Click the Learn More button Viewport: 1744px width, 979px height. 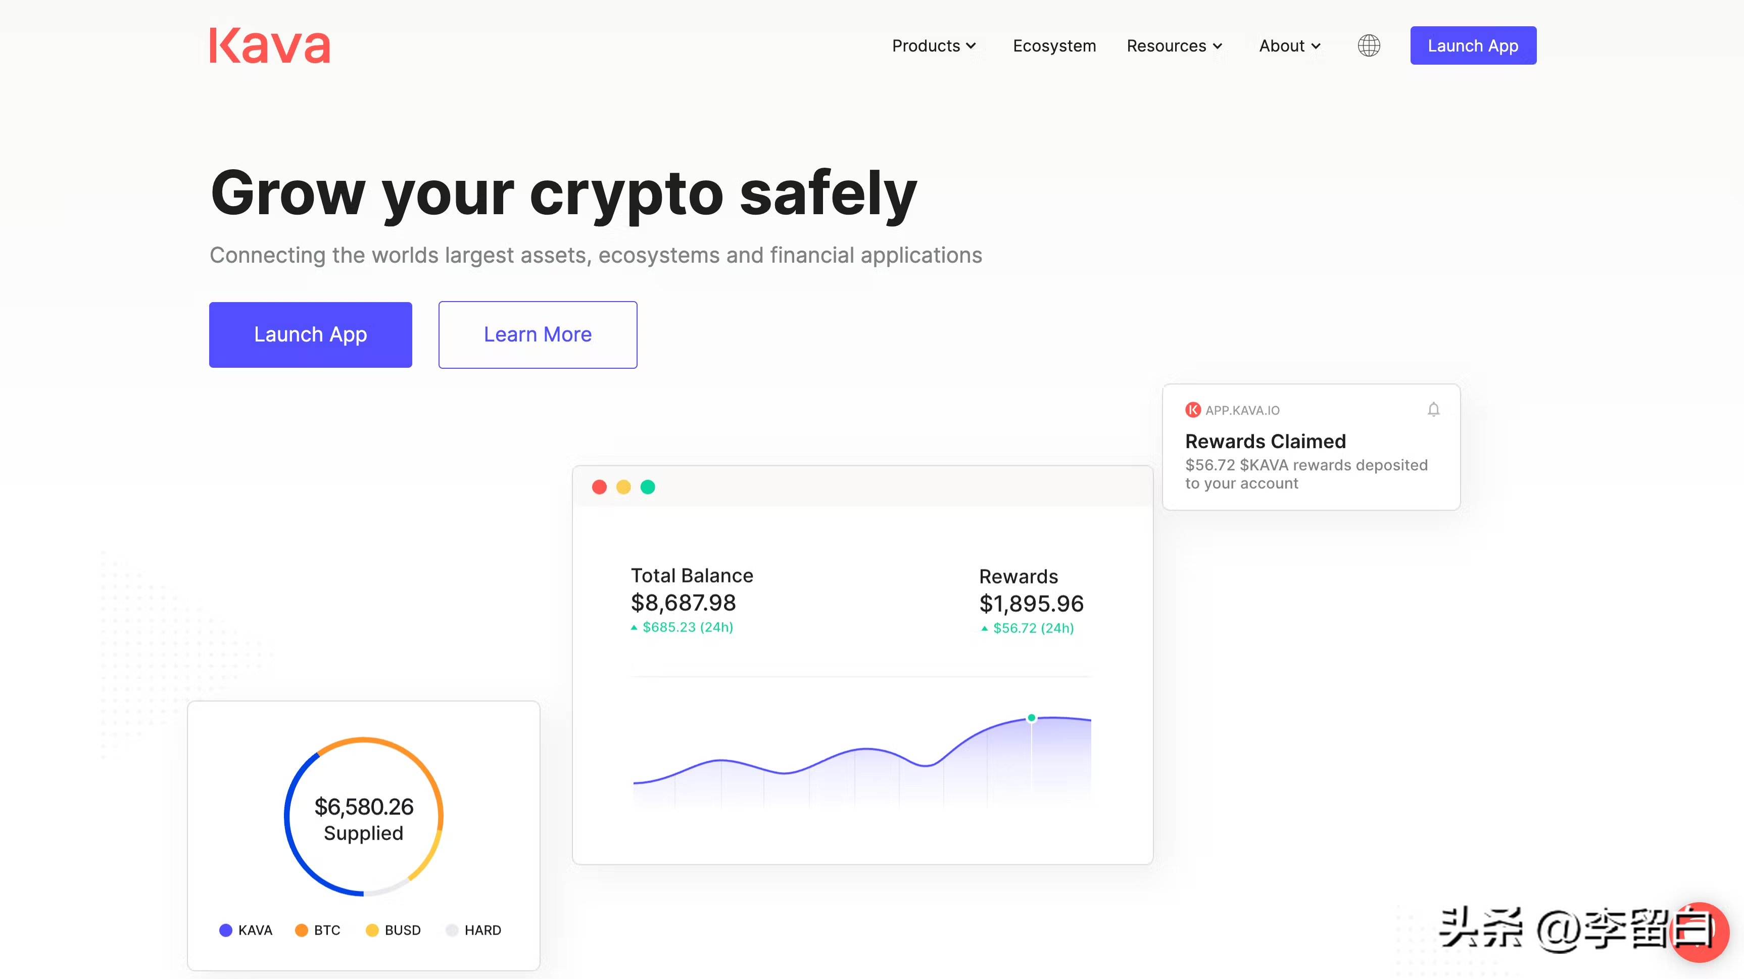click(x=538, y=334)
